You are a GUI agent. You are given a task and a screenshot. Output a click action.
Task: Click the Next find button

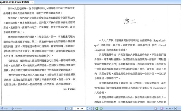(x=5, y=109)
